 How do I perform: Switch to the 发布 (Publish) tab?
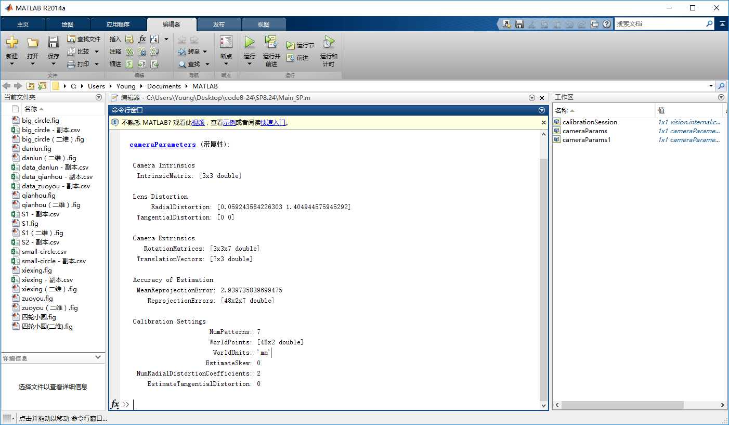[x=219, y=24]
